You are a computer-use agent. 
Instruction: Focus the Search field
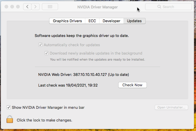[168, 7]
